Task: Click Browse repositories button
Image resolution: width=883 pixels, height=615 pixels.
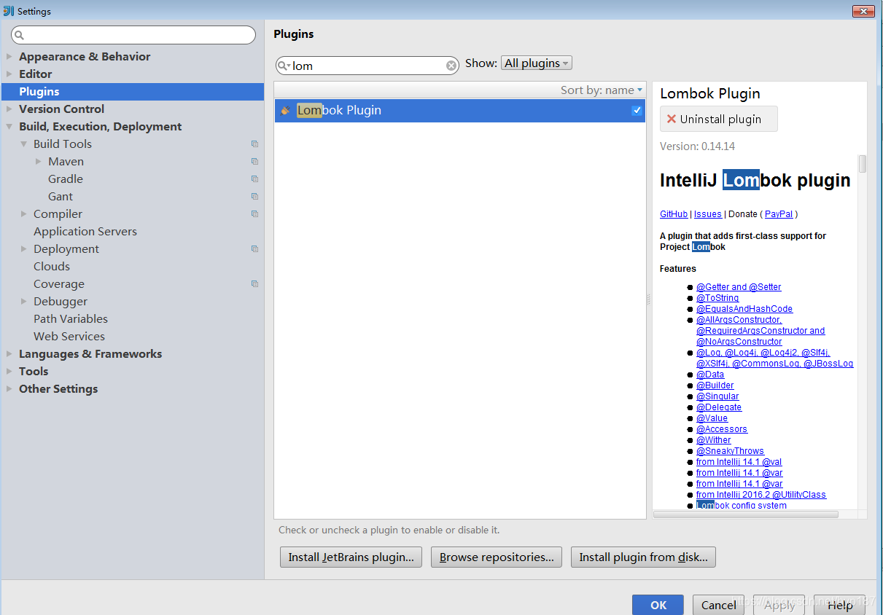Action: 497,557
